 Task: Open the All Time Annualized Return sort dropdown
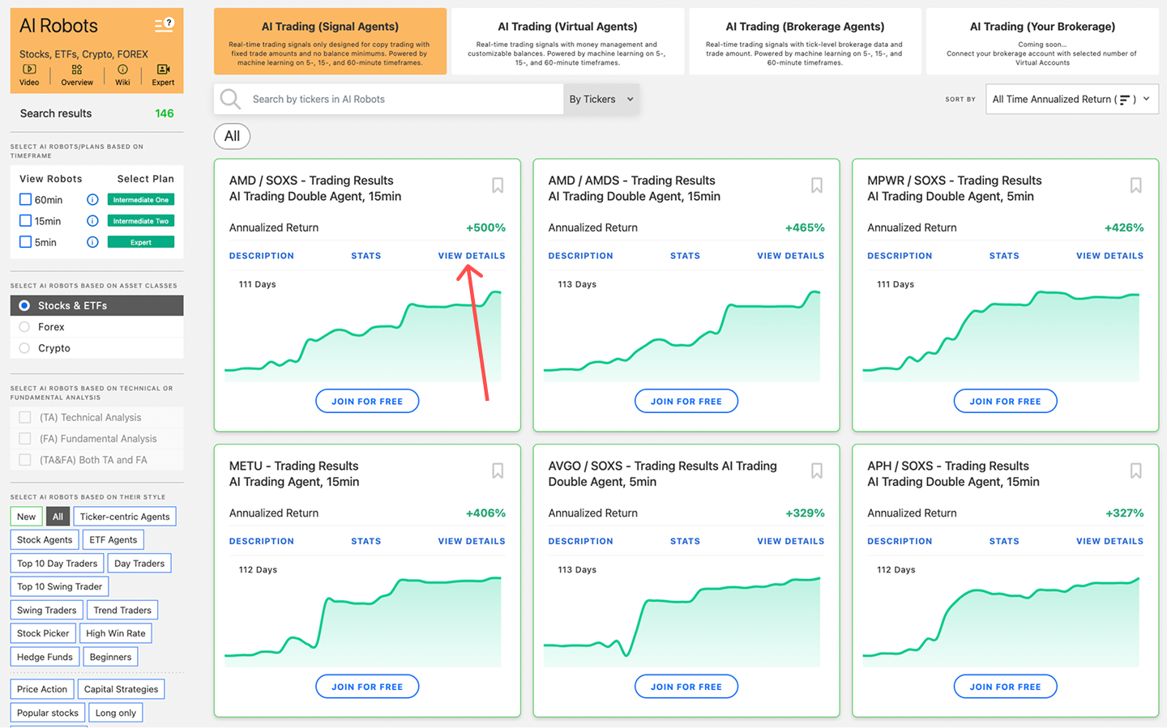click(1071, 99)
